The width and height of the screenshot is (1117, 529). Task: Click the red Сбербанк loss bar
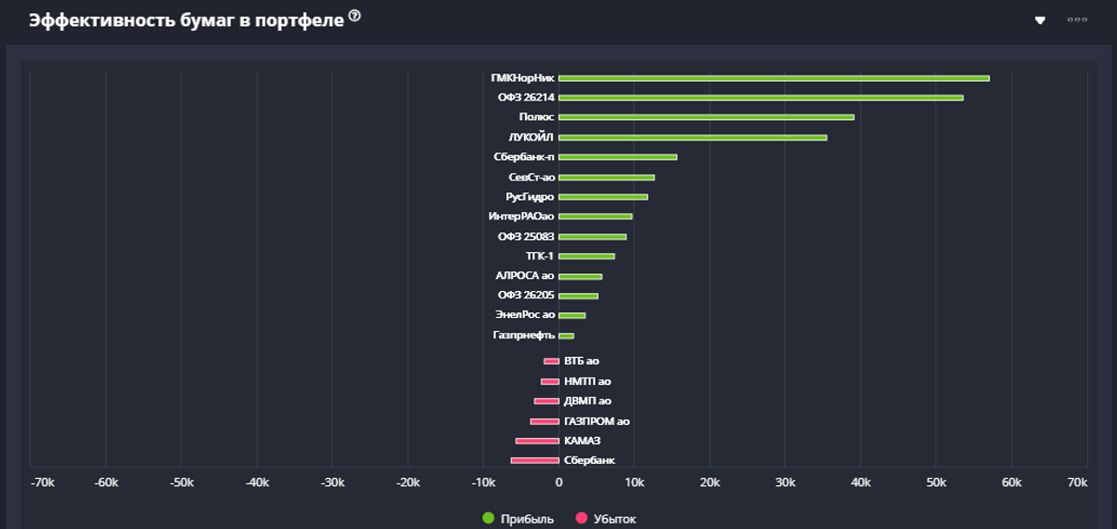pos(535,460)
